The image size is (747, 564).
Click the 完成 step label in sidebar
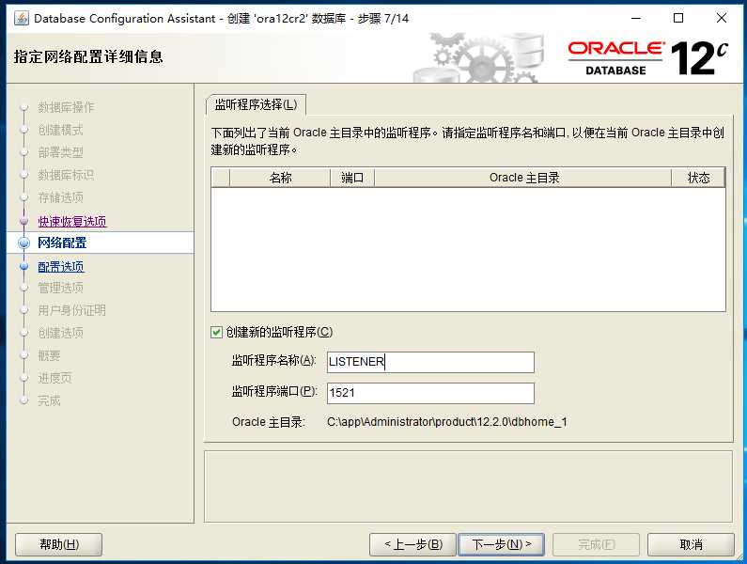(49, 400)
